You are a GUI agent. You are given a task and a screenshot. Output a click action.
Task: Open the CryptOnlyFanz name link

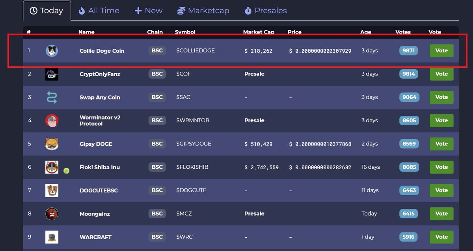100,74
